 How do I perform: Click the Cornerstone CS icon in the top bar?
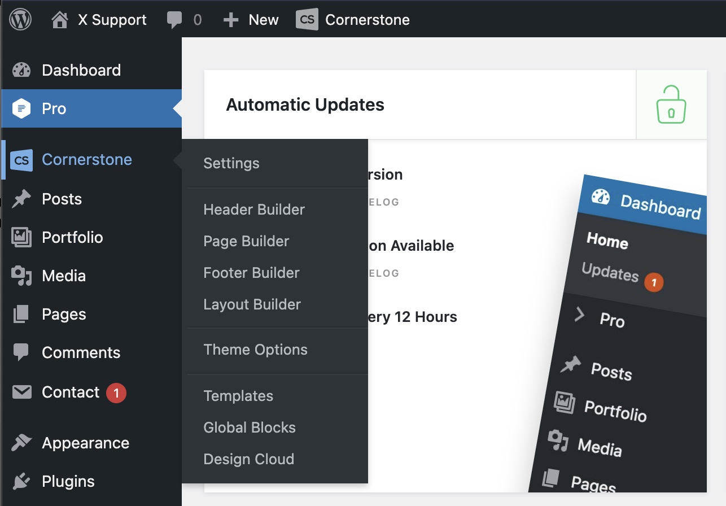click(307, 20)
